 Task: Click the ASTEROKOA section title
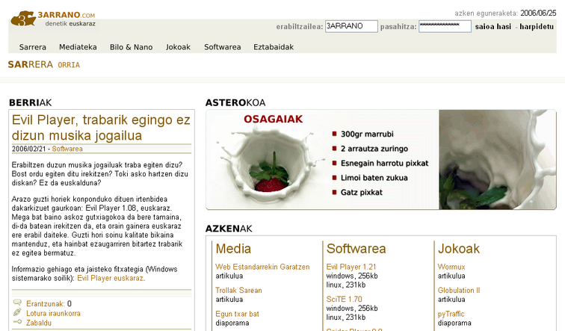235,103
